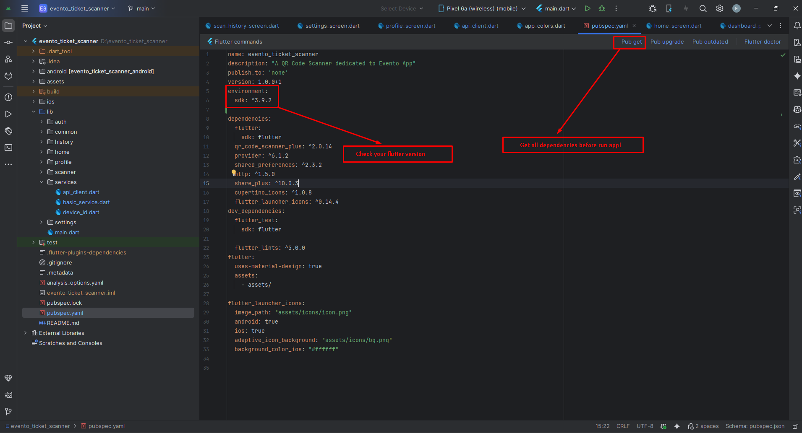This screenshot has width=802, height=433.
Task: Open Search Everywhere magnifier
Action: click(703, 8)
